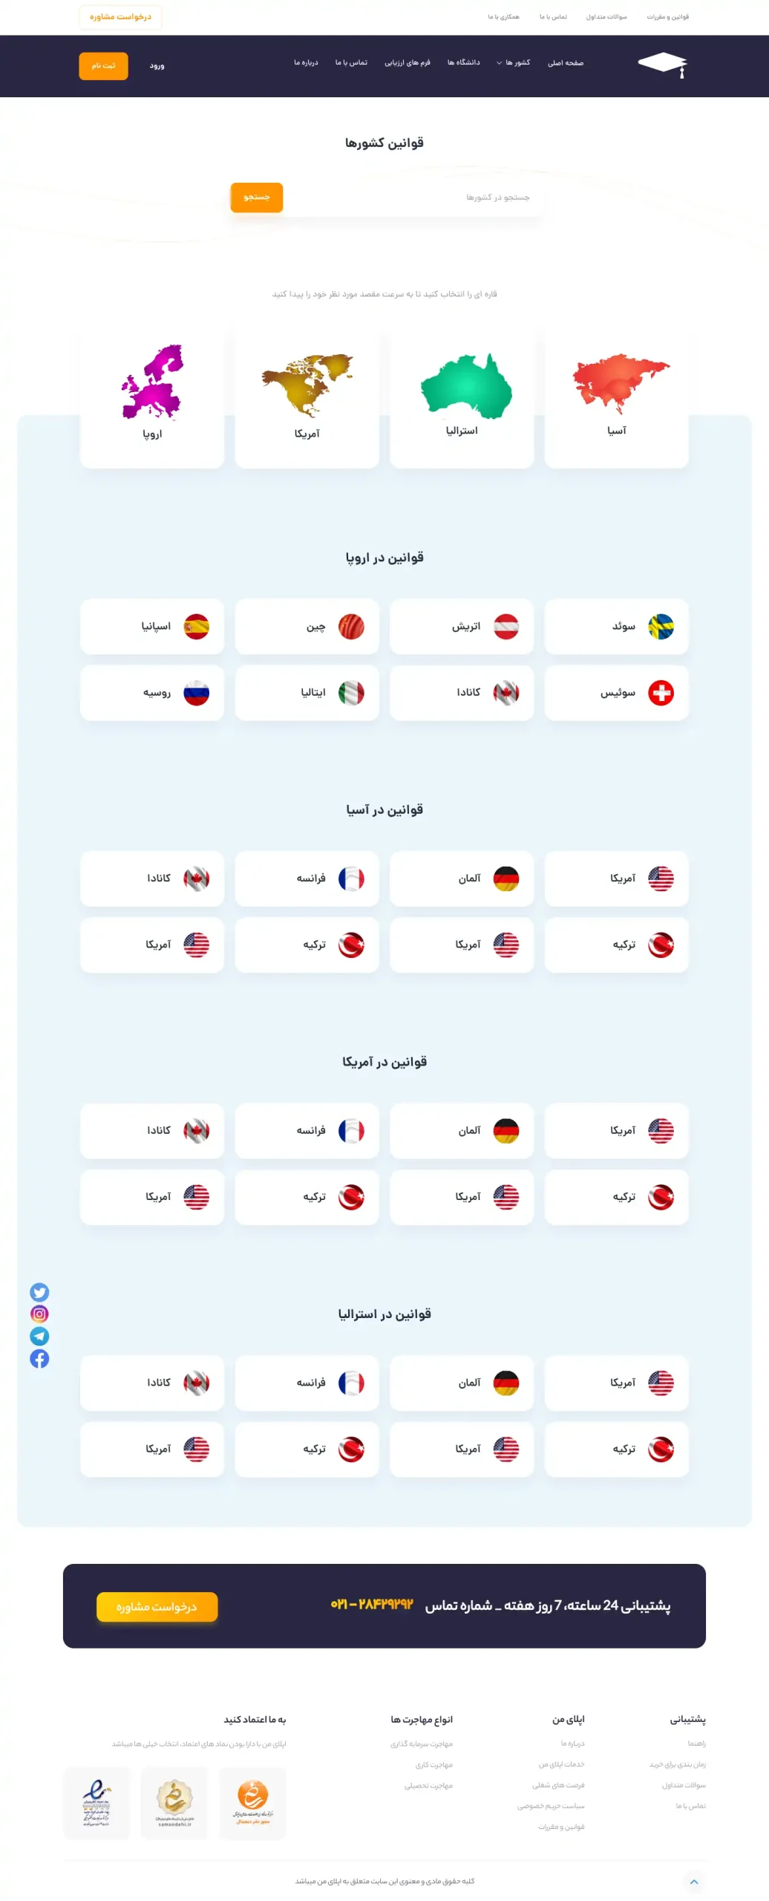The width and height of the screenshot is (769, 1901).
Task: Open the سوئیس country card
Action: click(x=616, y=693)
